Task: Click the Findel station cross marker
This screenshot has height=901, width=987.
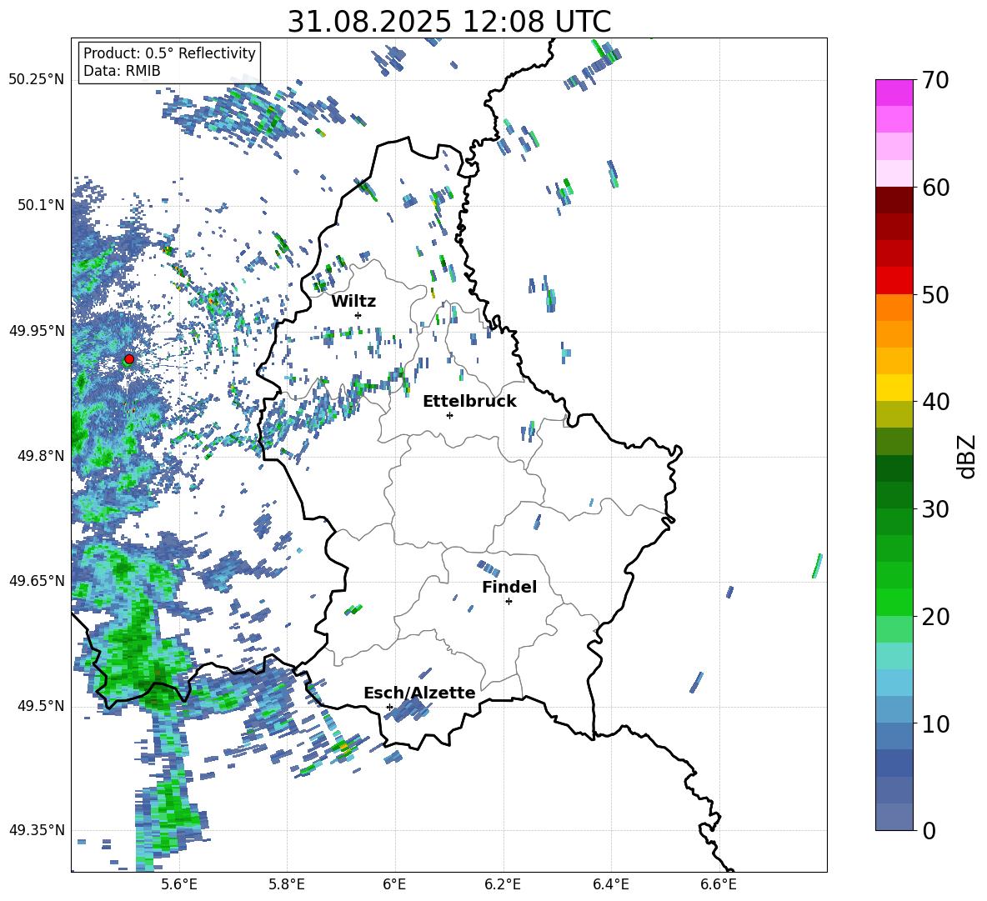Action: coord(509,602)
